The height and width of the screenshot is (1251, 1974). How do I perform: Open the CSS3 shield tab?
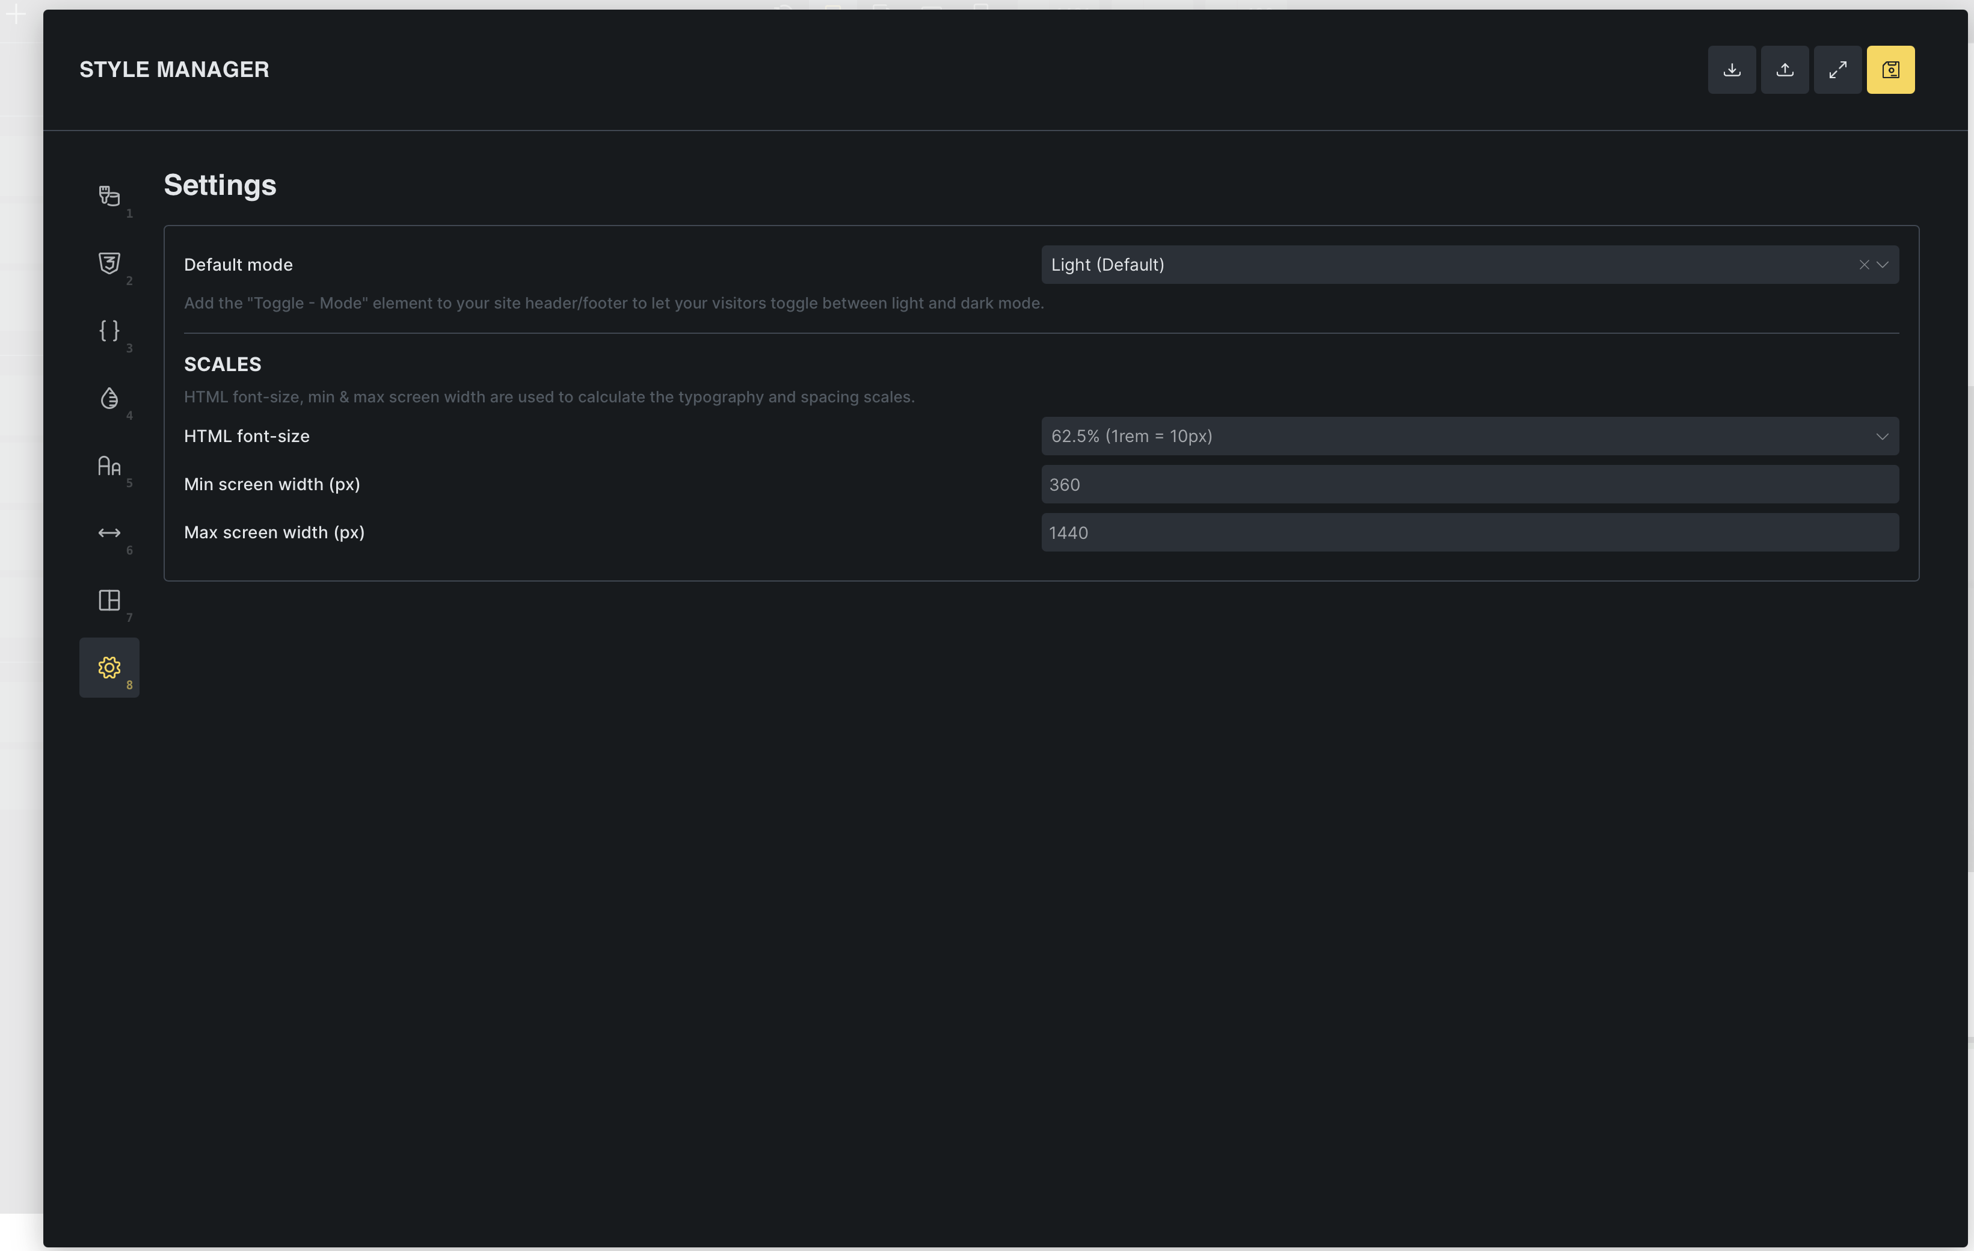[x=109, y=263]
